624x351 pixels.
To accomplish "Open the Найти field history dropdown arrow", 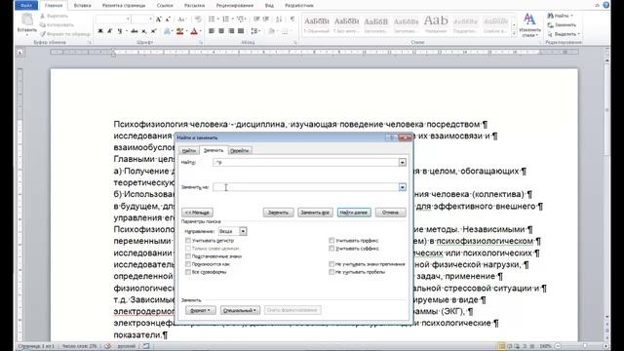I will pyautogui.click(x=403, y=163).
